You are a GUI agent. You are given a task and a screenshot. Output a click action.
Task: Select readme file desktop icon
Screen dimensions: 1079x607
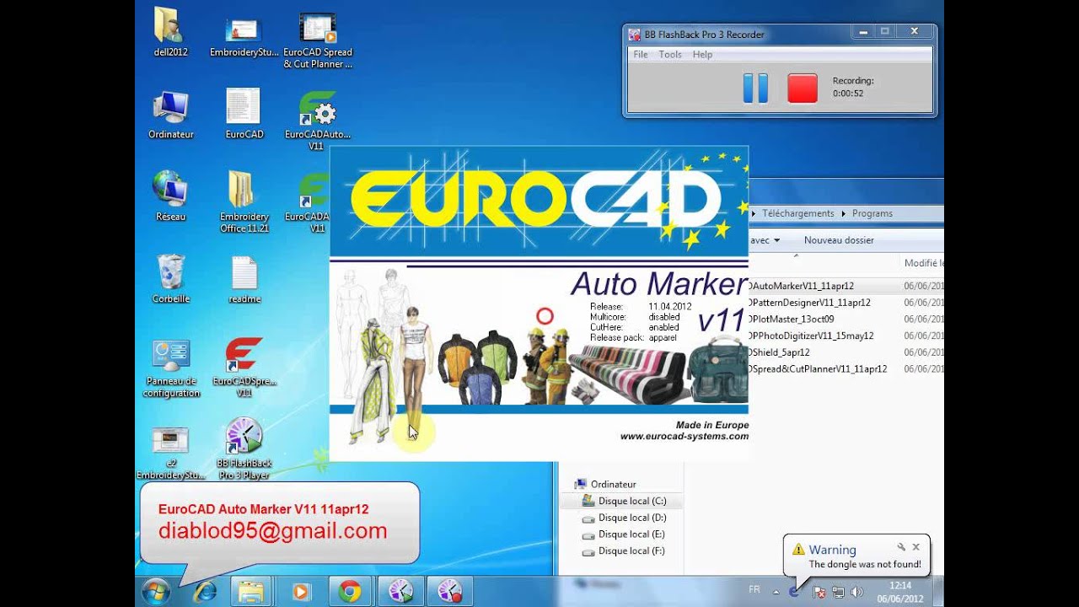(x=244, y=279)
